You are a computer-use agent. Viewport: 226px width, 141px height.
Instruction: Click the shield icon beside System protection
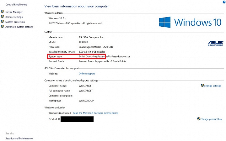pyautogui.click(x=2, y=22)
